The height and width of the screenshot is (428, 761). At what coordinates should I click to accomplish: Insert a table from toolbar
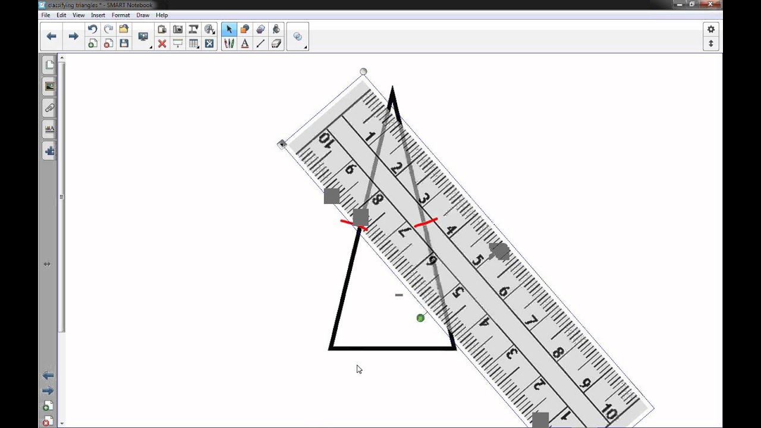(x=193, y=43)
